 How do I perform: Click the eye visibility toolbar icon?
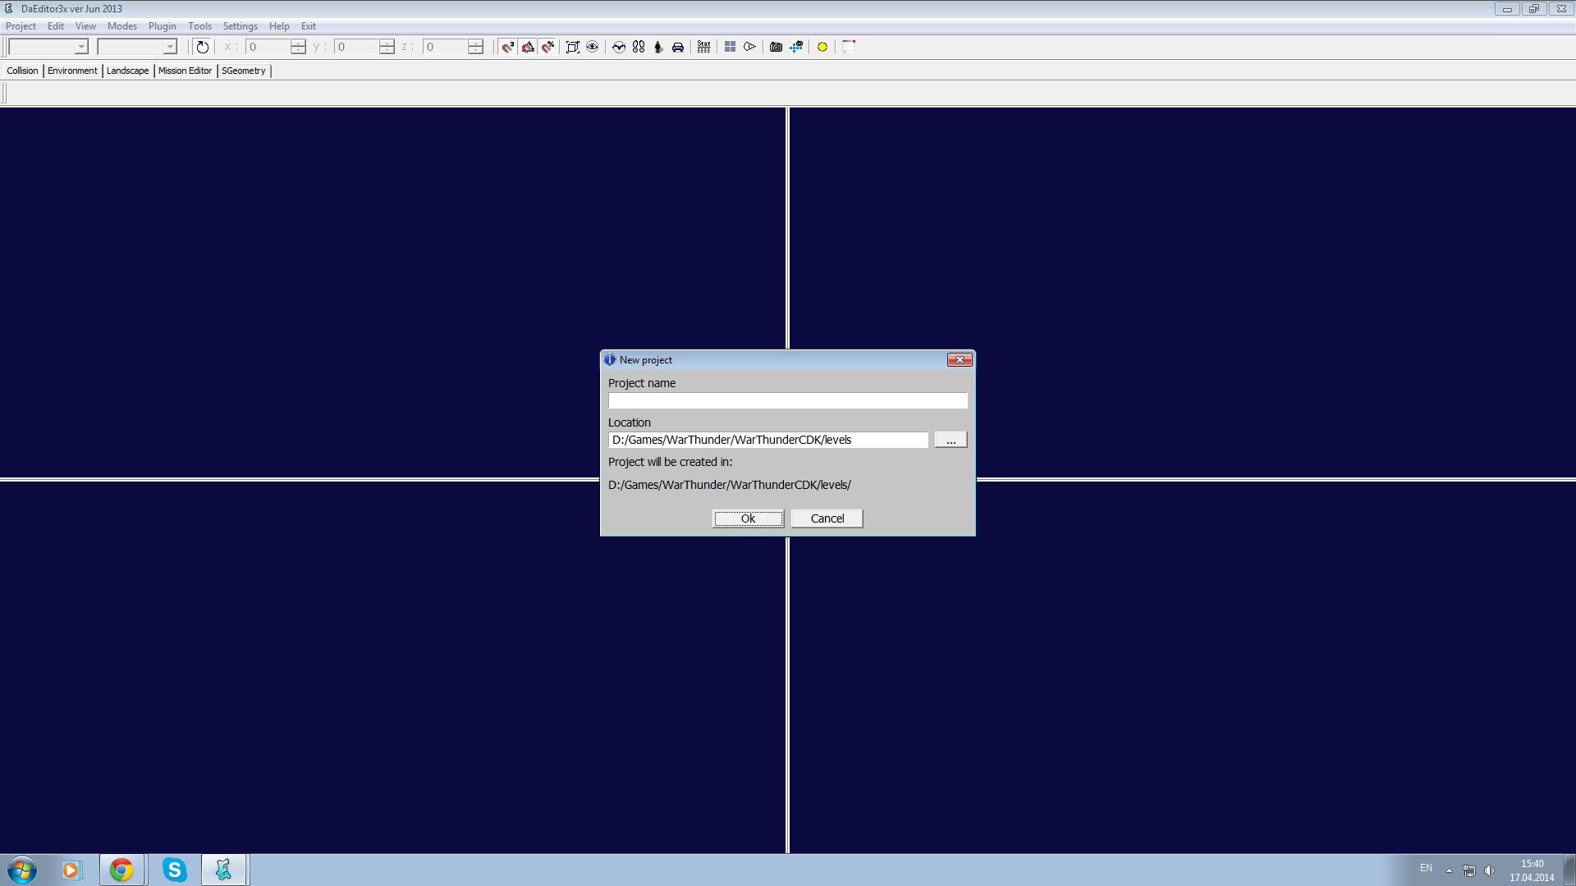(593, 47)
